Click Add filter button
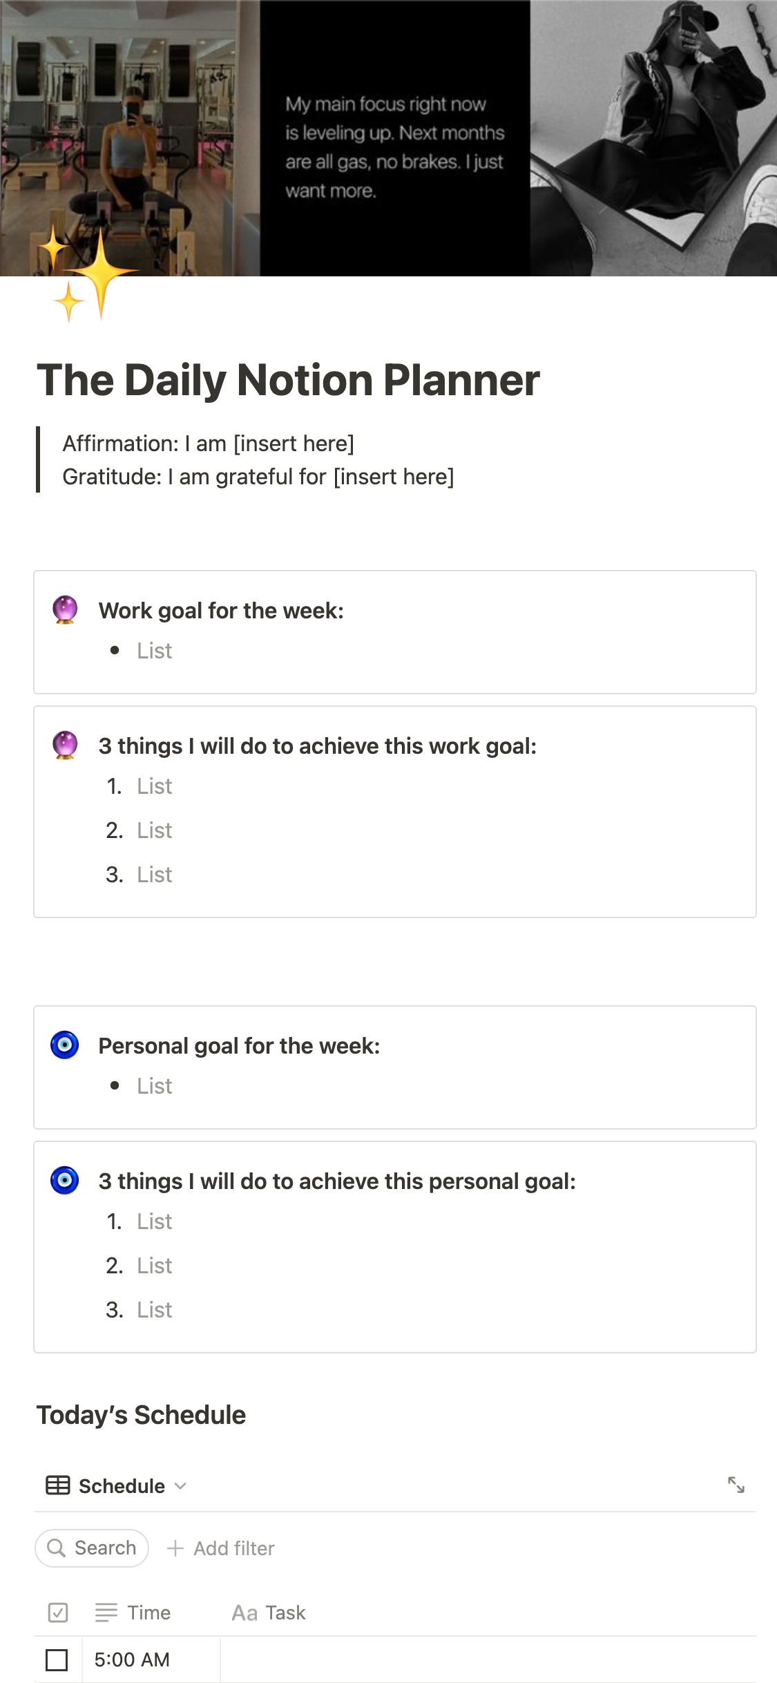This screenshot has height=1683, width=777. tap(221, 1548)
